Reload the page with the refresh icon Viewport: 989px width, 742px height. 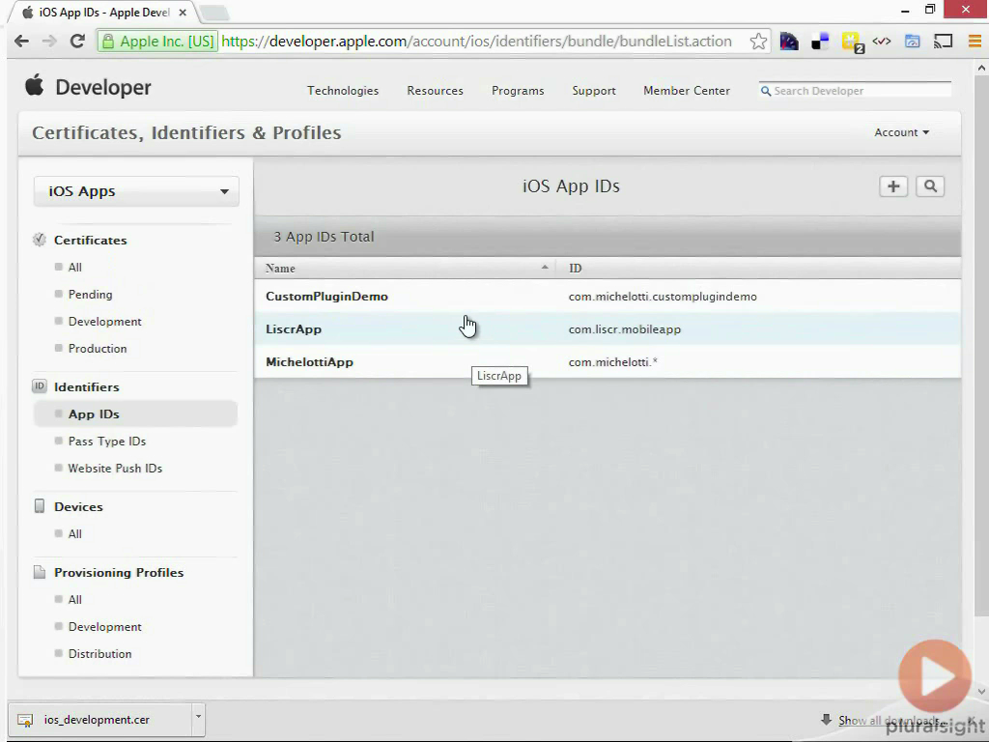pyautogui.click(x=77, y=42)
